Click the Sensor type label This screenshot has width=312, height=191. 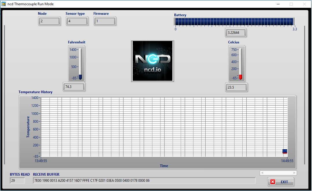75,14
